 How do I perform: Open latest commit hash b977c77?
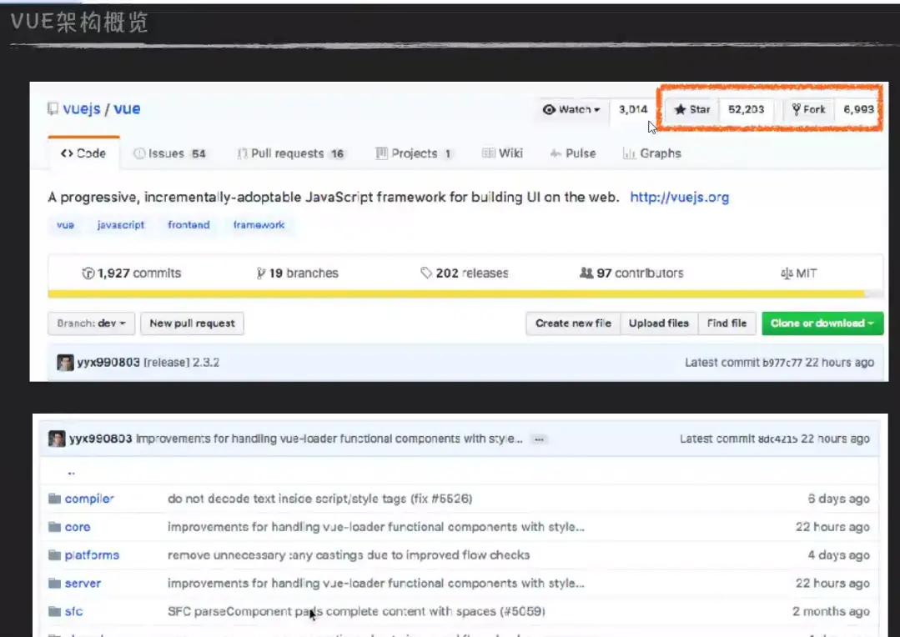tap(782, 363)
